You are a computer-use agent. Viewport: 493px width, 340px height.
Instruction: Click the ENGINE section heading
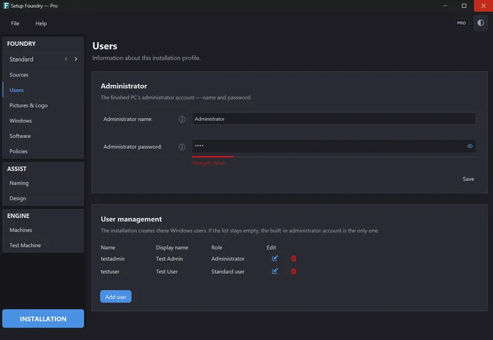pyautogui.click(x=18, y=216)
